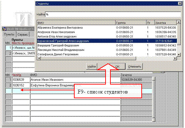Viewport: 185px width, 128px height.
Task: Confirm selection with the OK button
Action: coord(117,66)
